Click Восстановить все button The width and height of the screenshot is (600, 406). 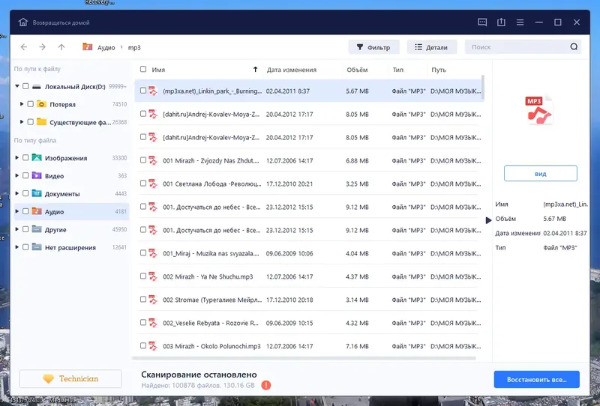[x=536, y=379]
